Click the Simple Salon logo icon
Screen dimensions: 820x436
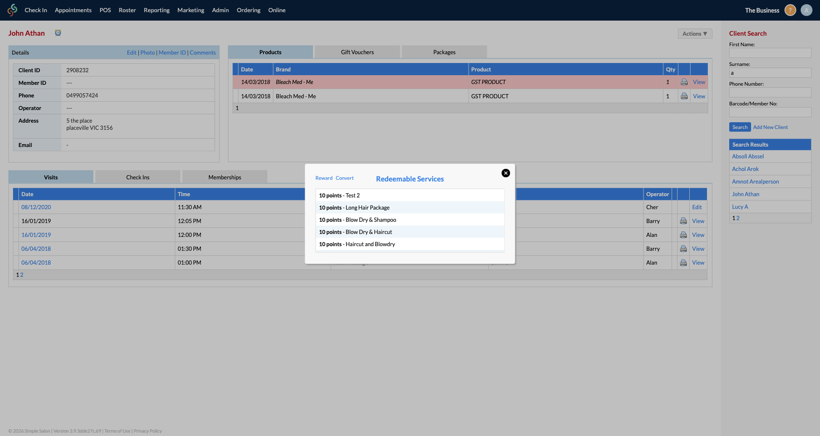[12, 10]
